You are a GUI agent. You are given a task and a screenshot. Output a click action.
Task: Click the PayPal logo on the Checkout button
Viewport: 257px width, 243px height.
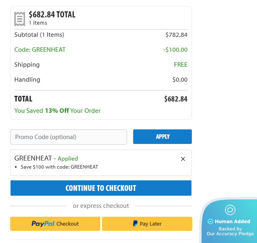click(43, 224)
